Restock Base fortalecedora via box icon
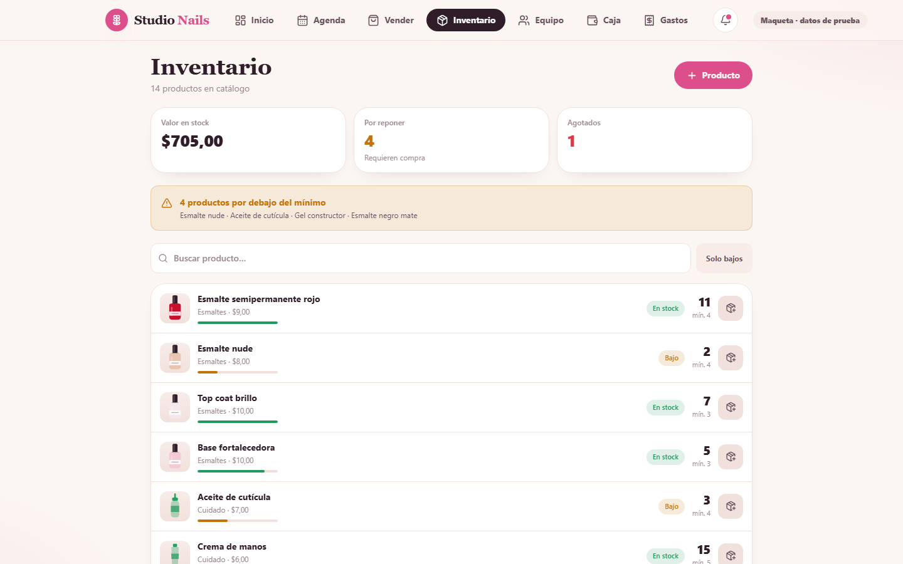The height and width of the screenshot is (564, 903). [x=731, y=457]
